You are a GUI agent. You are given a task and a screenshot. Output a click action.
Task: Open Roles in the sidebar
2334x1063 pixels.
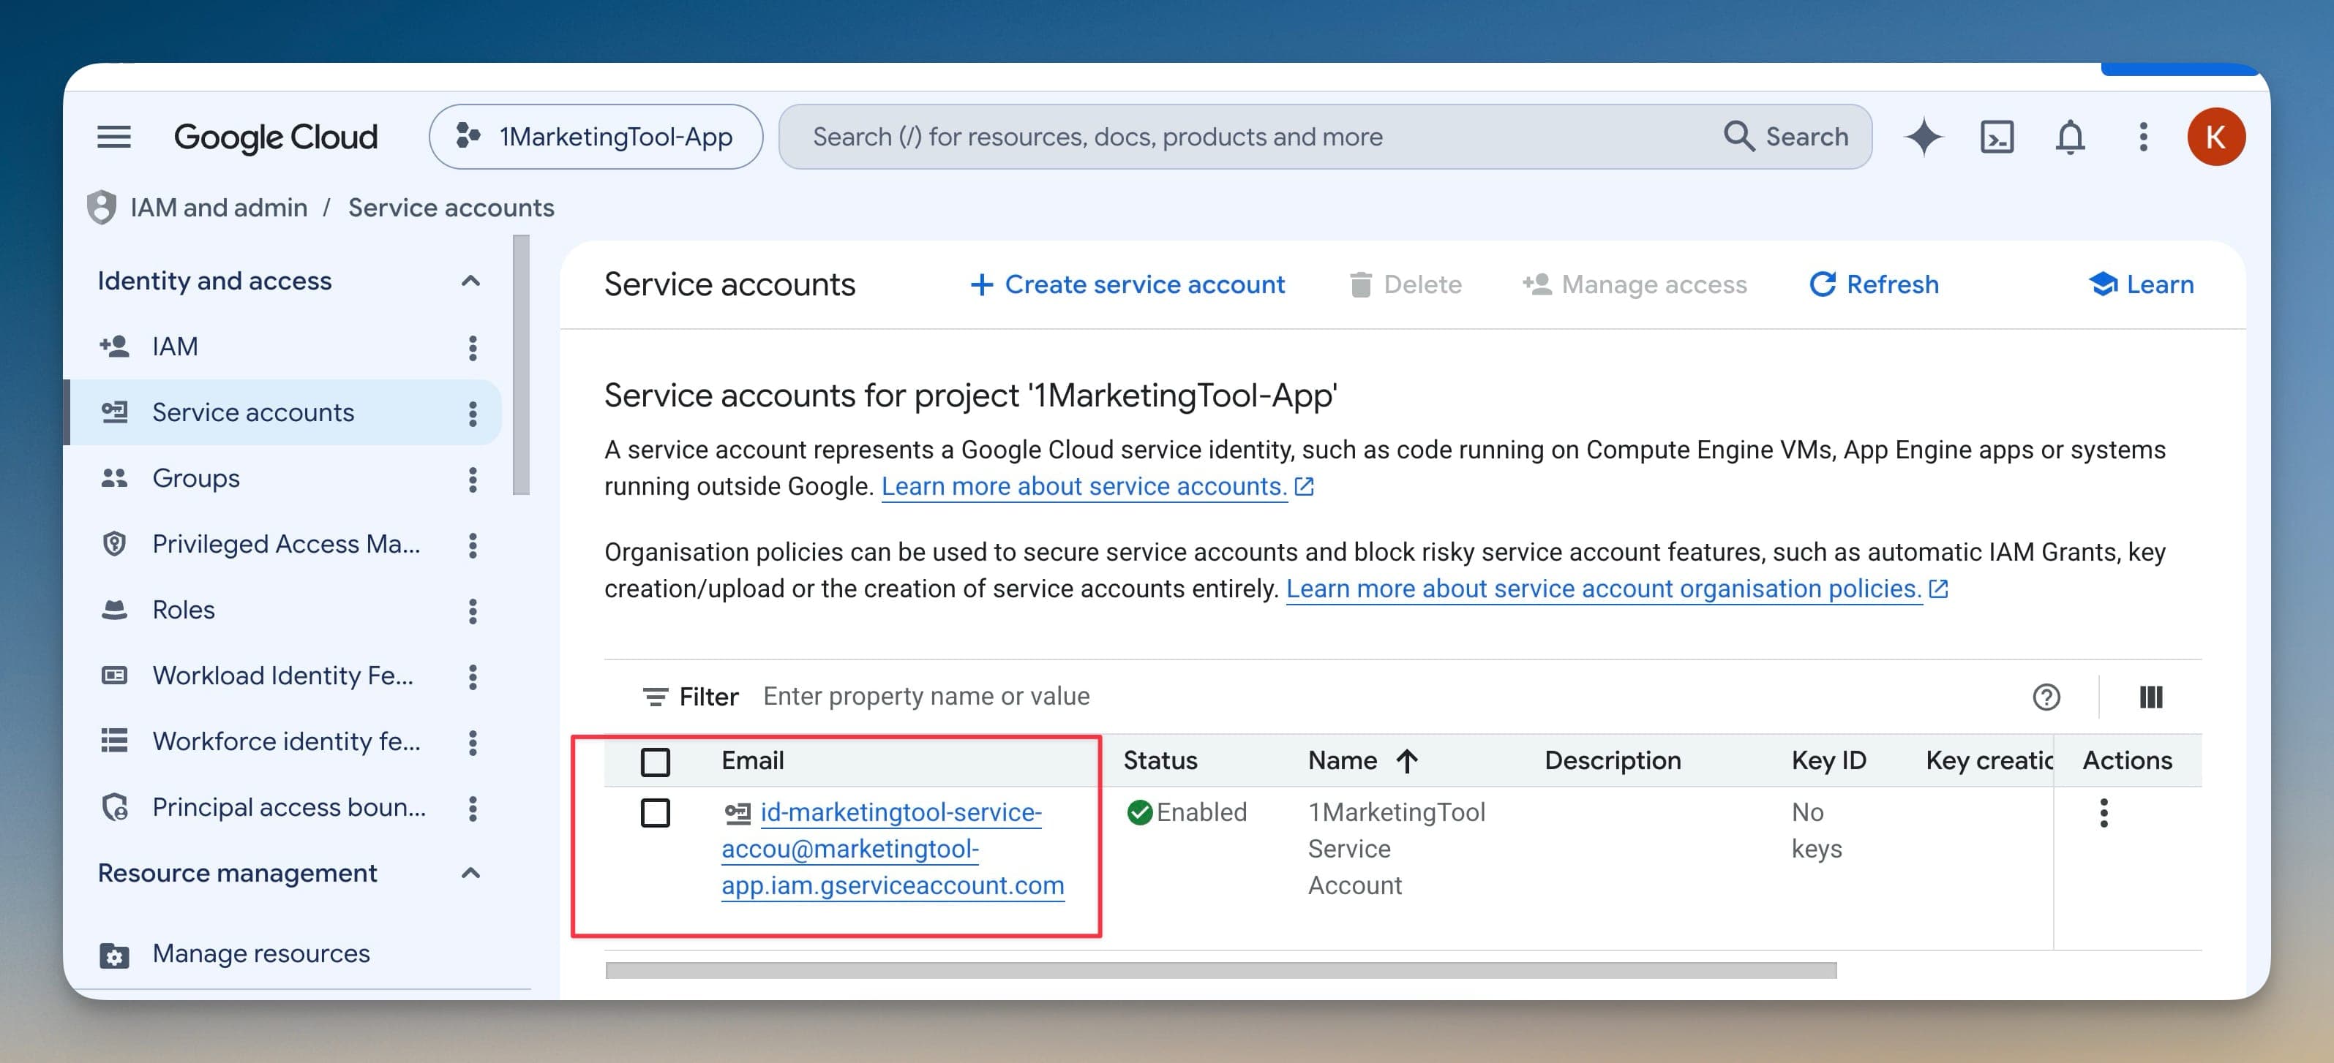point(183,610)
